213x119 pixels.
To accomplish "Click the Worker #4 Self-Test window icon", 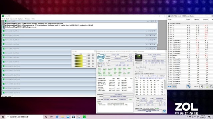I will [4, 40].
